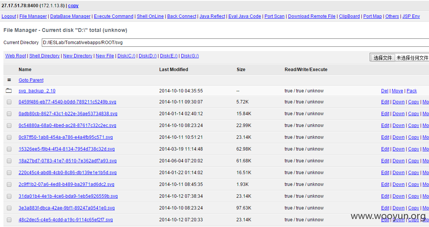Download the 18a27bd7-0783 svg file
Viewport: 429px width, 227px height.
[398, 160]
